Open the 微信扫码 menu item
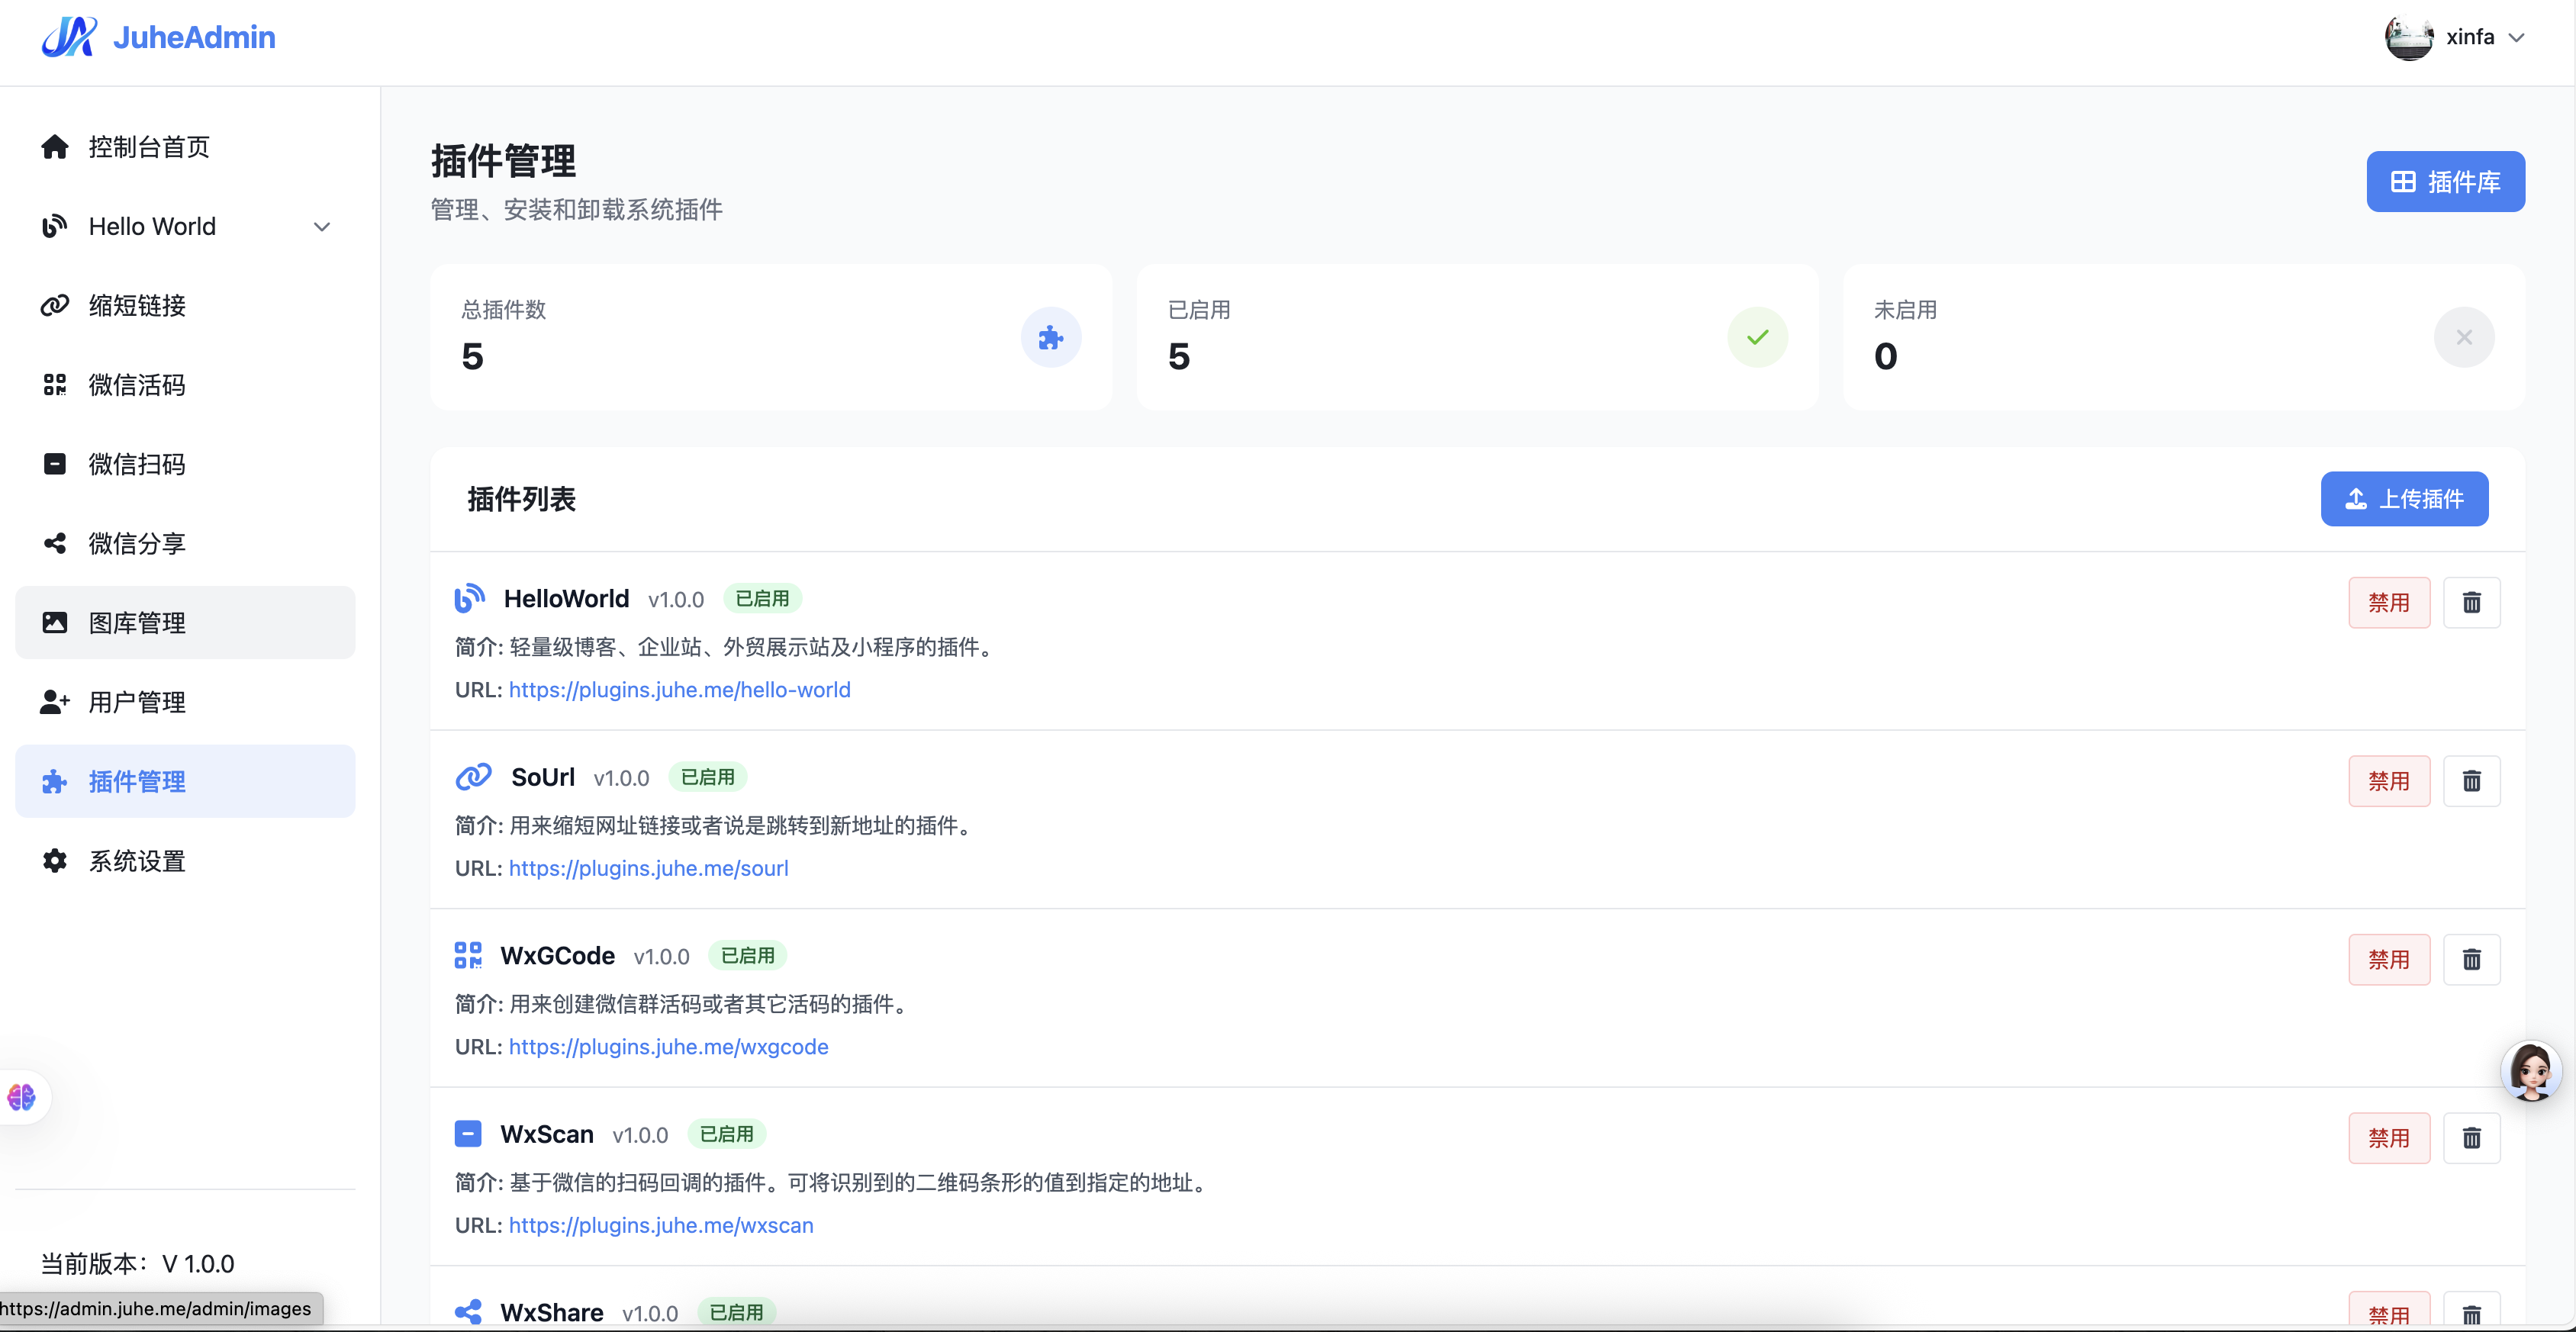The height and width of the screenshot is (1332, 2576). pyautogui.click(x=185, y=464)
